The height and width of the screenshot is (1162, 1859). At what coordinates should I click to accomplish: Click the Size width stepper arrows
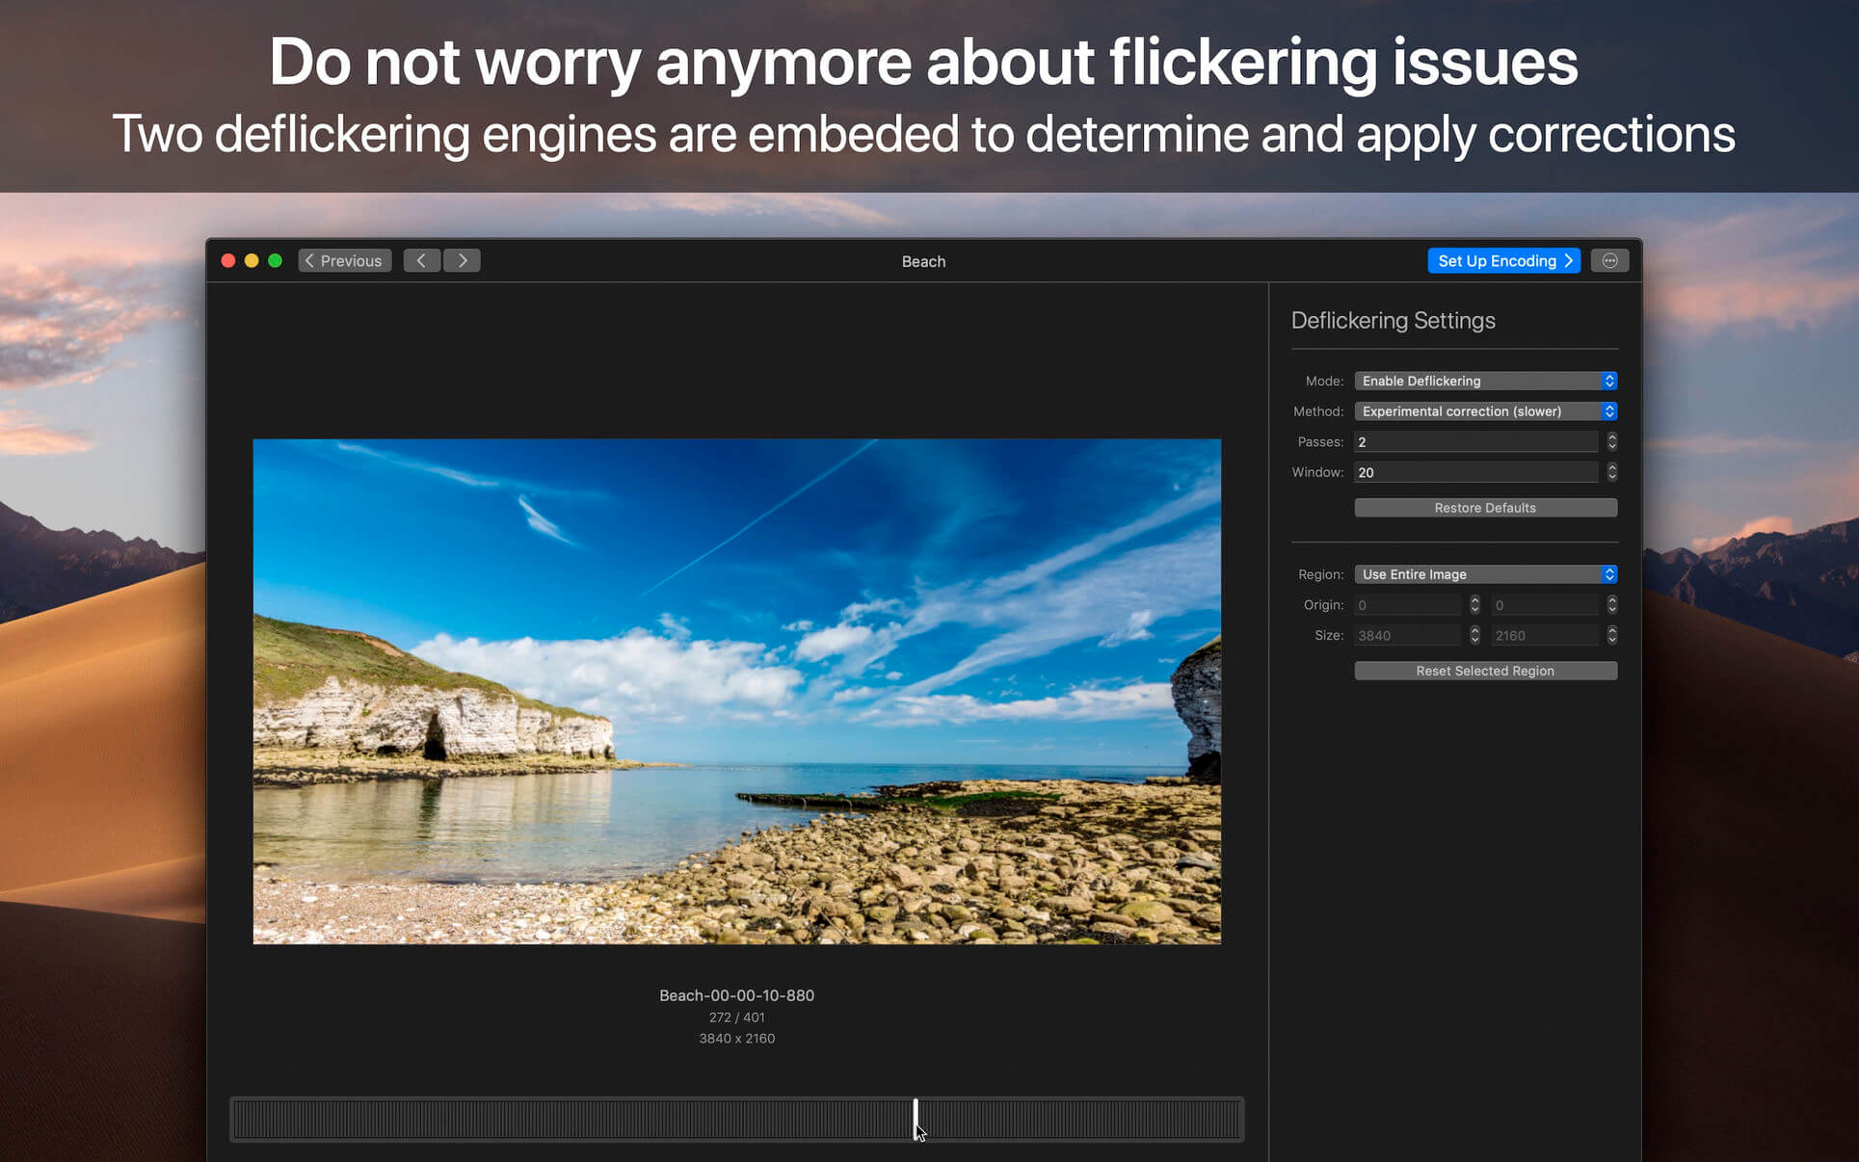click(x=1474, y=636)
